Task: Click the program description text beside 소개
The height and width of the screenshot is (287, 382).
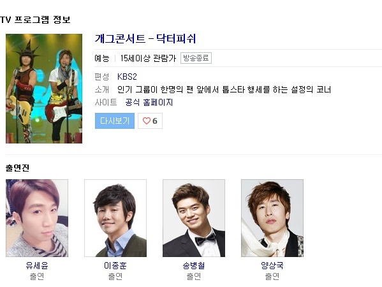Action: 224,90
